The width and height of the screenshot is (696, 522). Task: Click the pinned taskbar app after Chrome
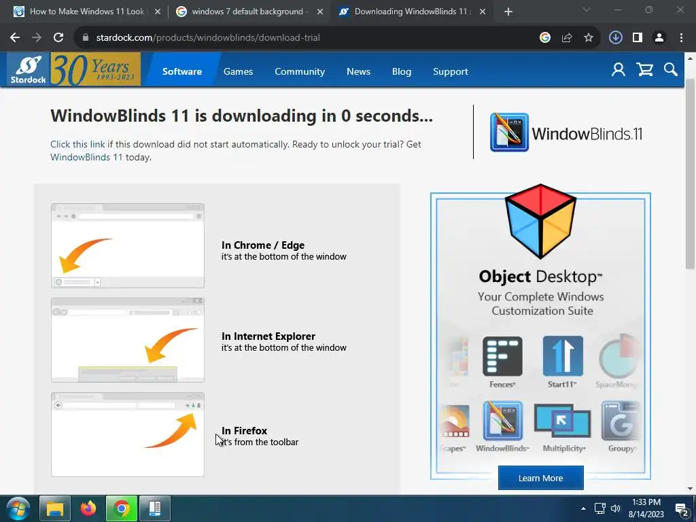(x=155, y=508)
